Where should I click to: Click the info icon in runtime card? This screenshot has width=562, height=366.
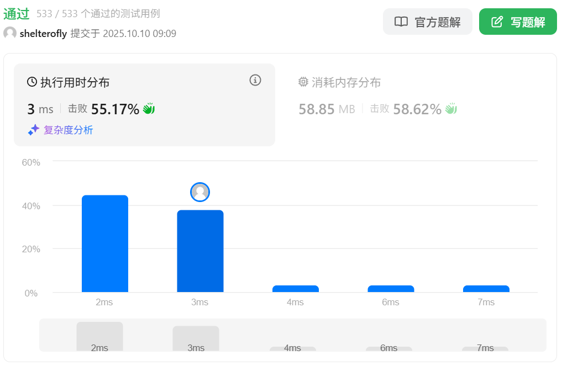(x=255, y=81)
